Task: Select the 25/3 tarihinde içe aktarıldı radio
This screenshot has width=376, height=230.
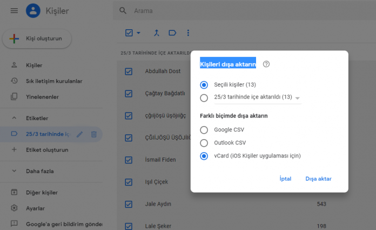Action: tap(204, 98)
